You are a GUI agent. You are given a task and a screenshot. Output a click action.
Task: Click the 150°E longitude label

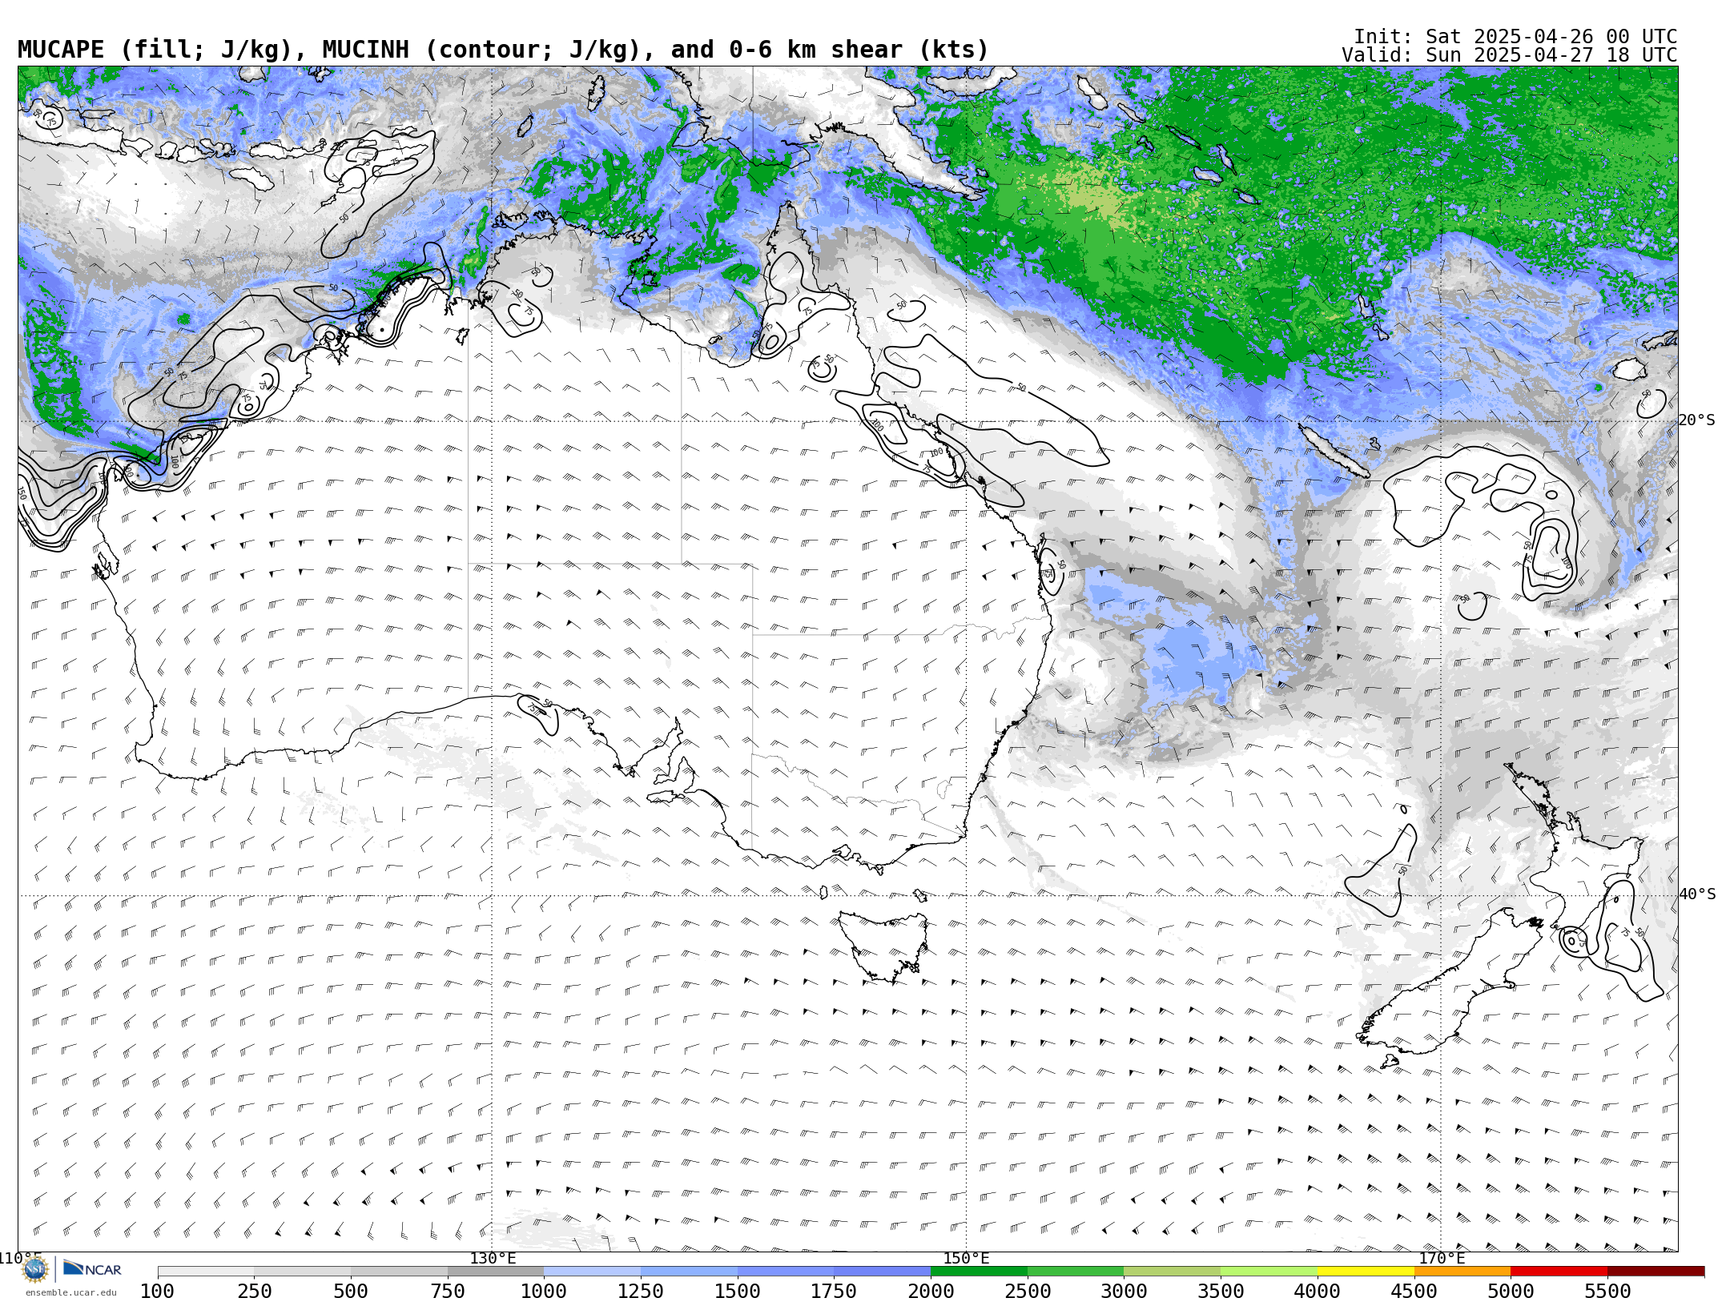[x=967, y=1259]
